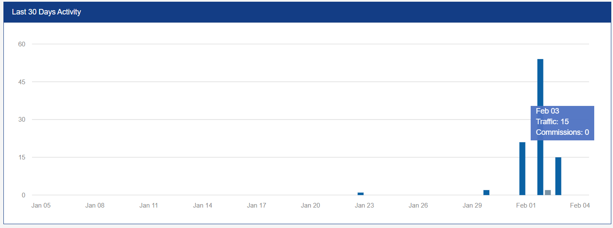Click the Feb 03 tooltip box

(x=562, y=123)
